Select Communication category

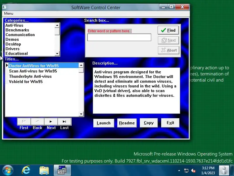(30, 35)
